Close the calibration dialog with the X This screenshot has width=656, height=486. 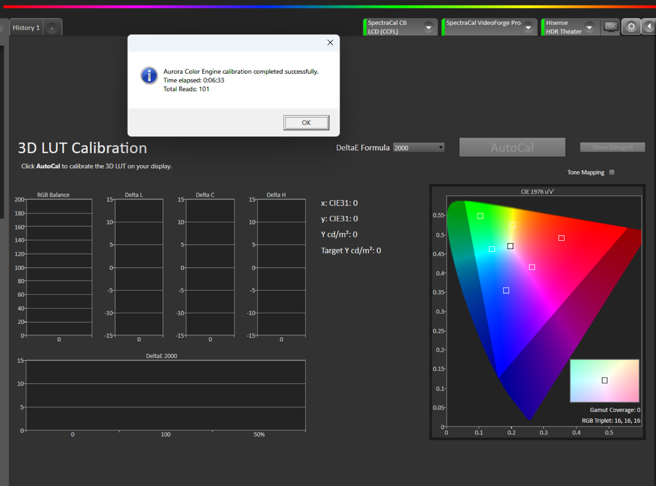click(x=330, y=43)
